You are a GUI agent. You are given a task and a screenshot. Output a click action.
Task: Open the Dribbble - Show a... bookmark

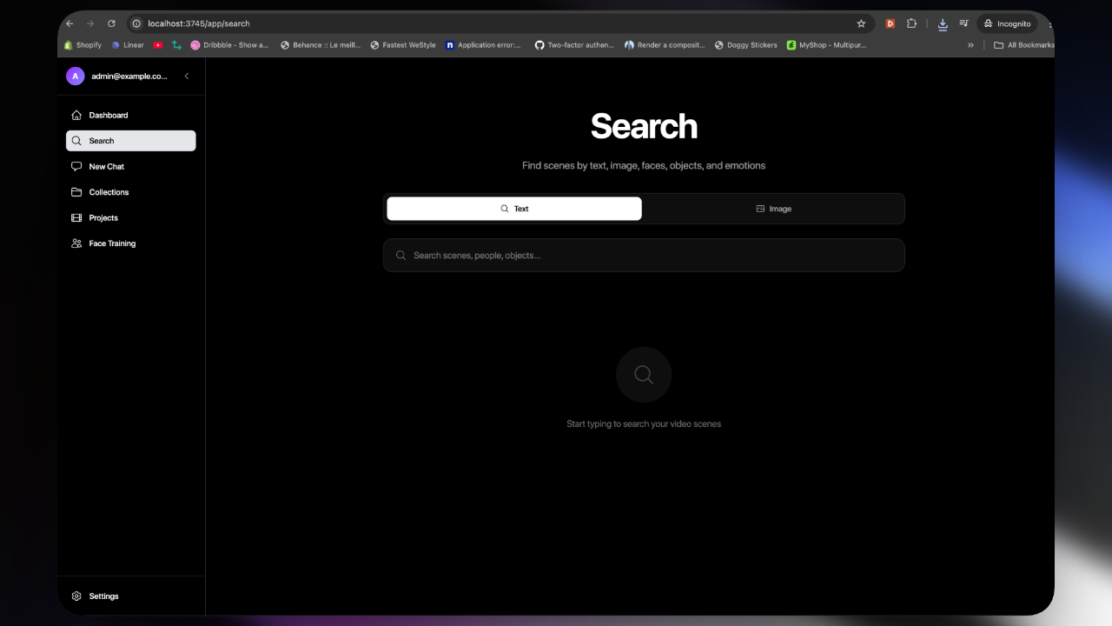point(230,45)
